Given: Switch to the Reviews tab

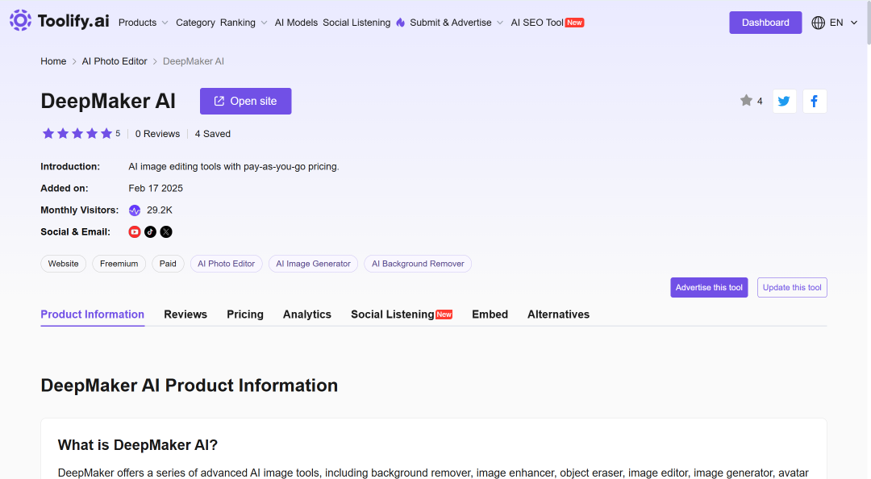Looking at the screenshot, I should click(x=185, y=314).
